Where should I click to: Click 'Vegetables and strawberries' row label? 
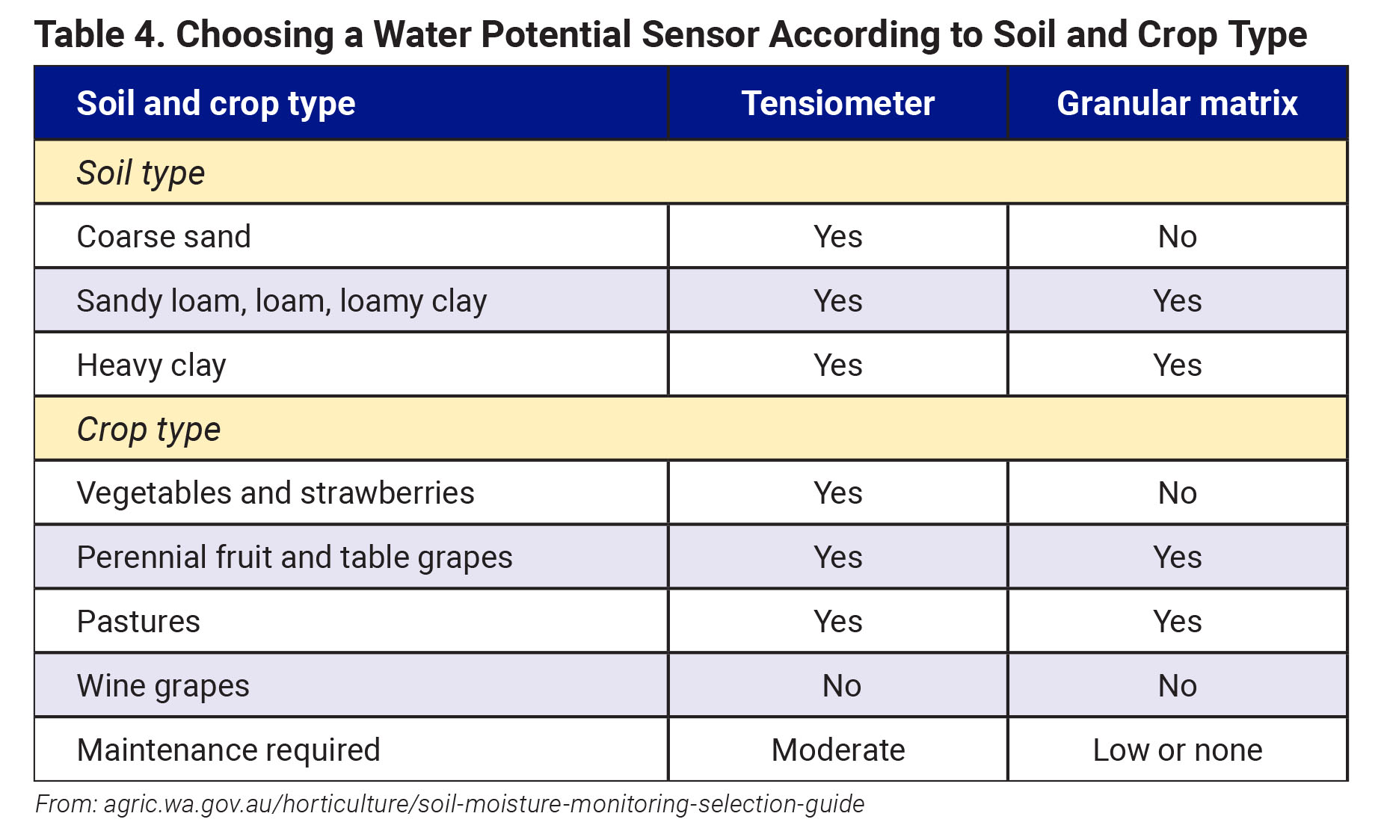pos(275,493)
